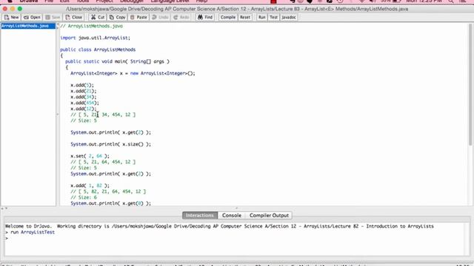This screenshot has height=266, width=474.
Task: Click the Redo toolbar button
Action: coord(181,17)
